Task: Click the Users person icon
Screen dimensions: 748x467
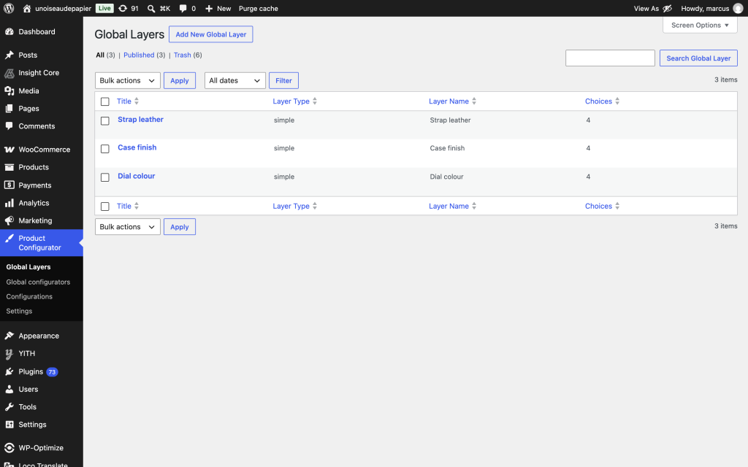Action: pos(9,390)
